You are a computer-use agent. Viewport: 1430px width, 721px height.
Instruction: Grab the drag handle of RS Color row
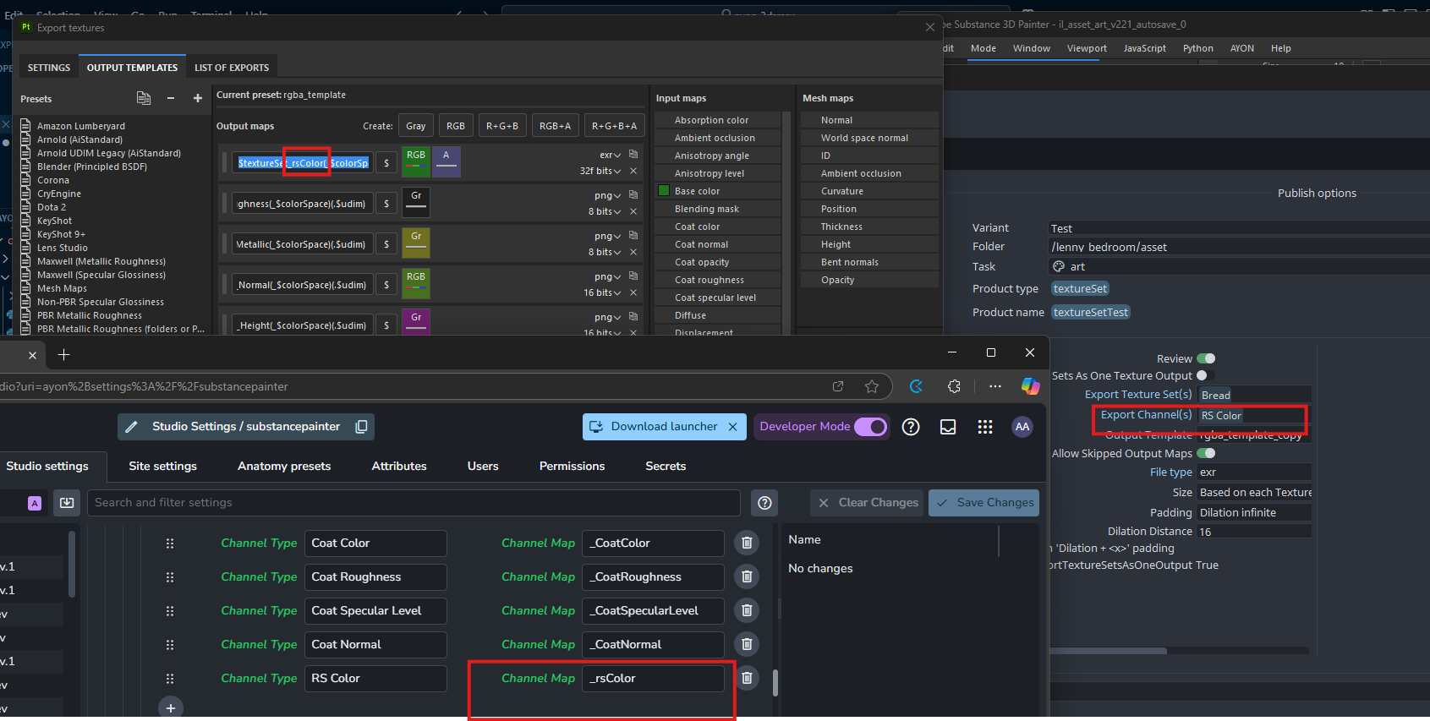pyautogui.click(x=170, y=679)
